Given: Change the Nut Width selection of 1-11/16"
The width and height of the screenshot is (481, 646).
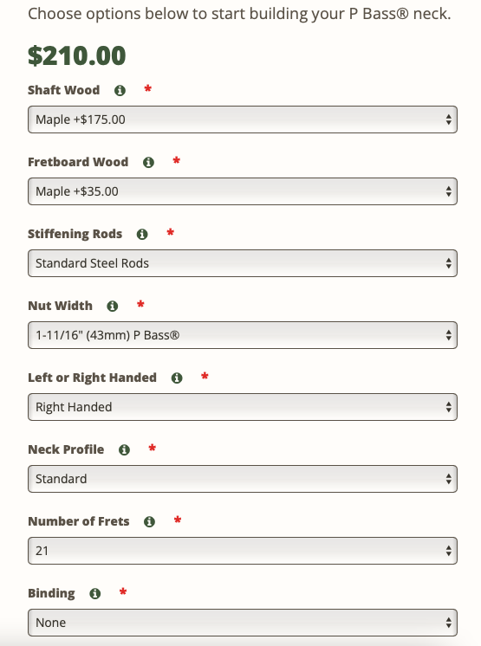Looking at the screenshot, I should pos(243,335).
